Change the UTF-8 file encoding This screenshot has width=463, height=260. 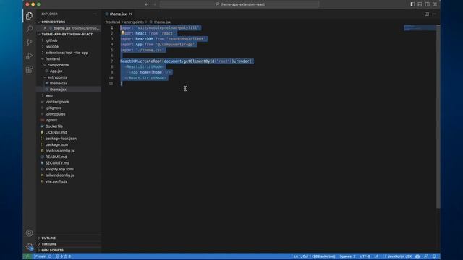tap(365, 256)
